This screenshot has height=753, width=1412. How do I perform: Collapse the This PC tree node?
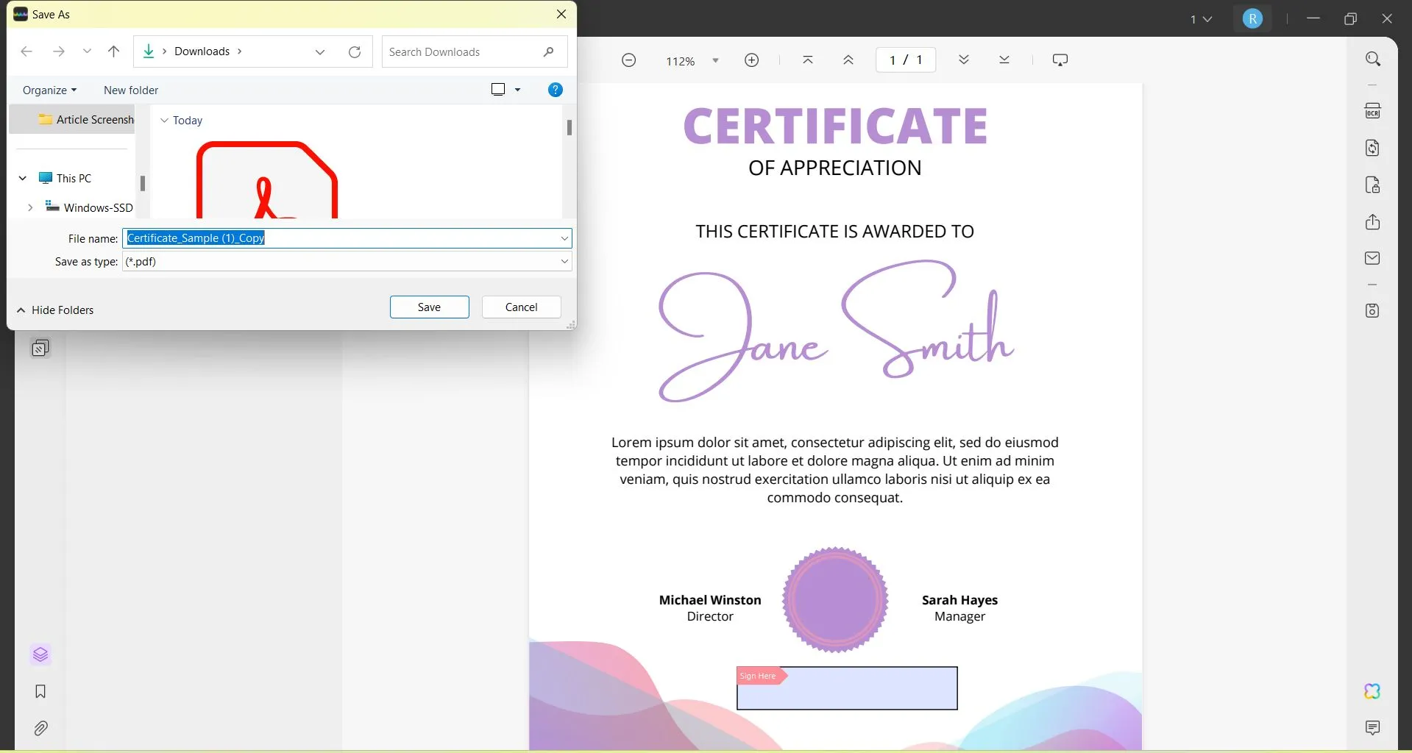click(23, 178)
